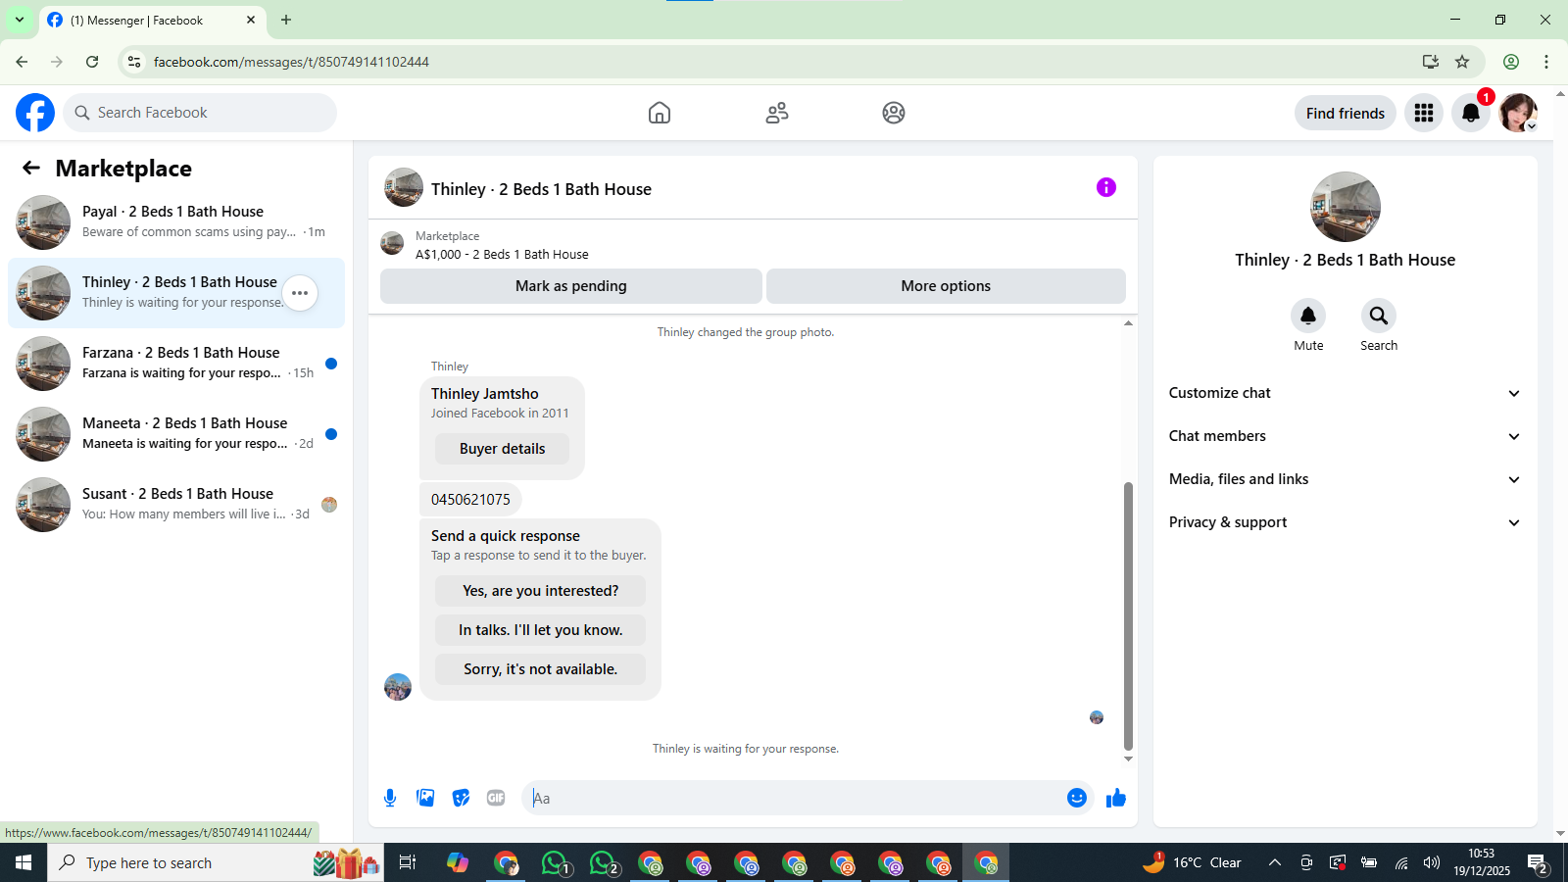This screenshot has width=1568, height=882.
Task: Send a voice clip with microphone icon
Action: coord(390,798)
